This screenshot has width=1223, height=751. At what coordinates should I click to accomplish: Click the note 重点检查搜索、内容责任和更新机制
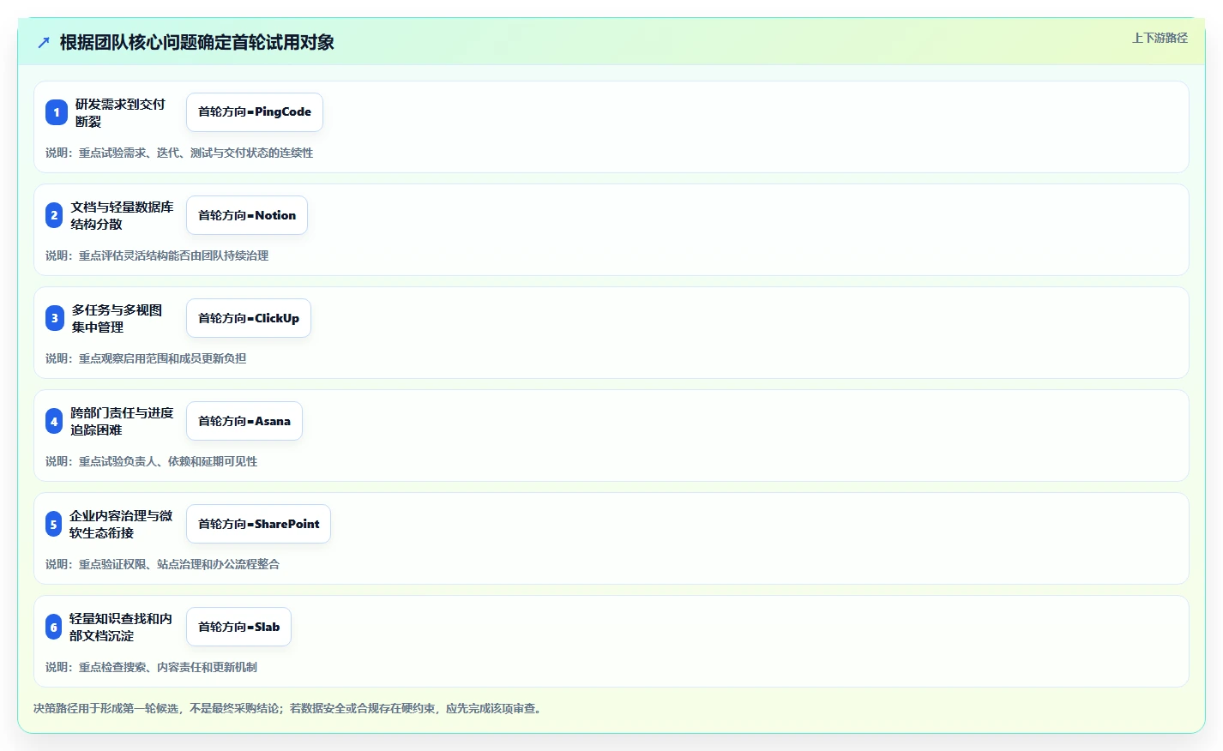[x=168, y=667]
